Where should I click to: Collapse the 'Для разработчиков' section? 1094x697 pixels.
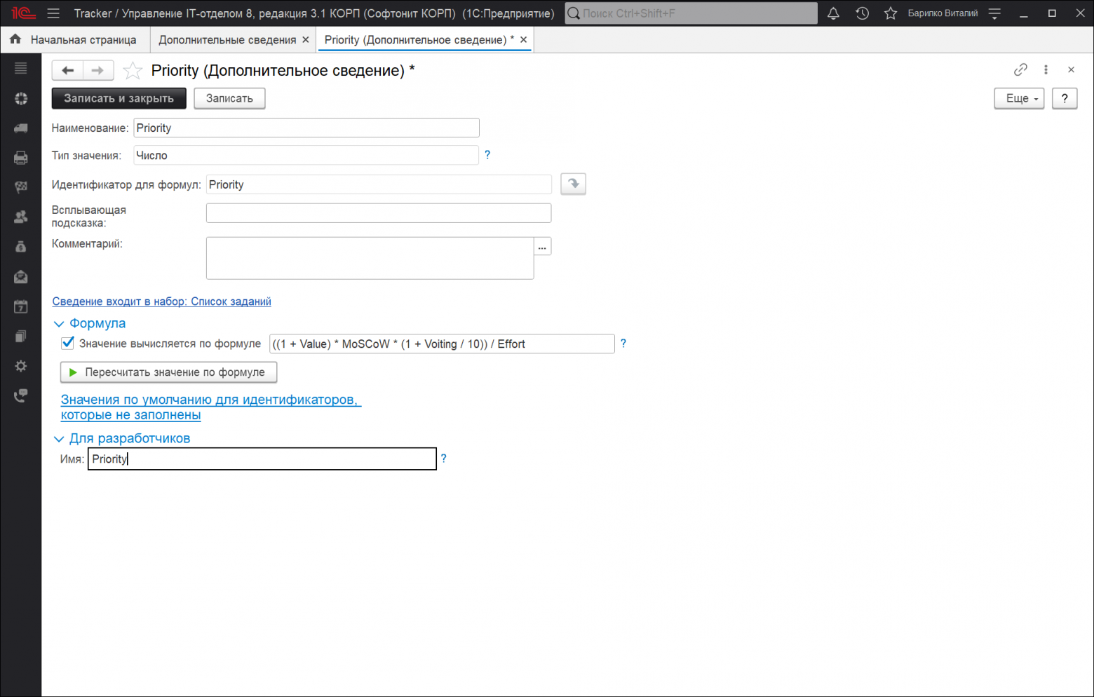point(59,439)
